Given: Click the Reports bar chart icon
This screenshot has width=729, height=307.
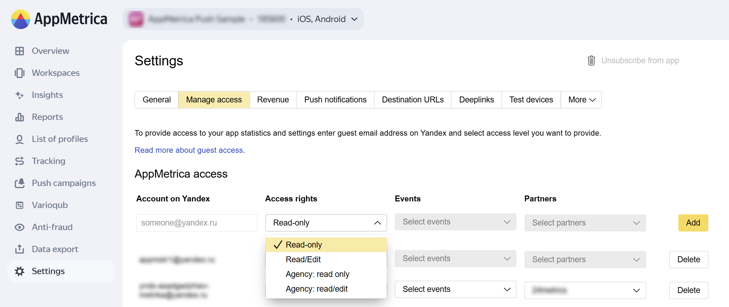Looking at the screenshot, I should click(20, 117).
